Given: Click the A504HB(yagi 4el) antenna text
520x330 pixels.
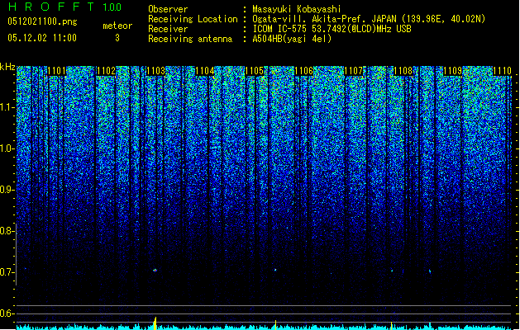Looking at the screenshot, I should tap(292, 39).
